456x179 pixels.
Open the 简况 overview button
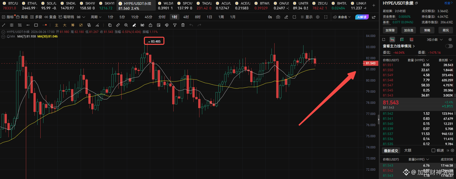point(446,30)
